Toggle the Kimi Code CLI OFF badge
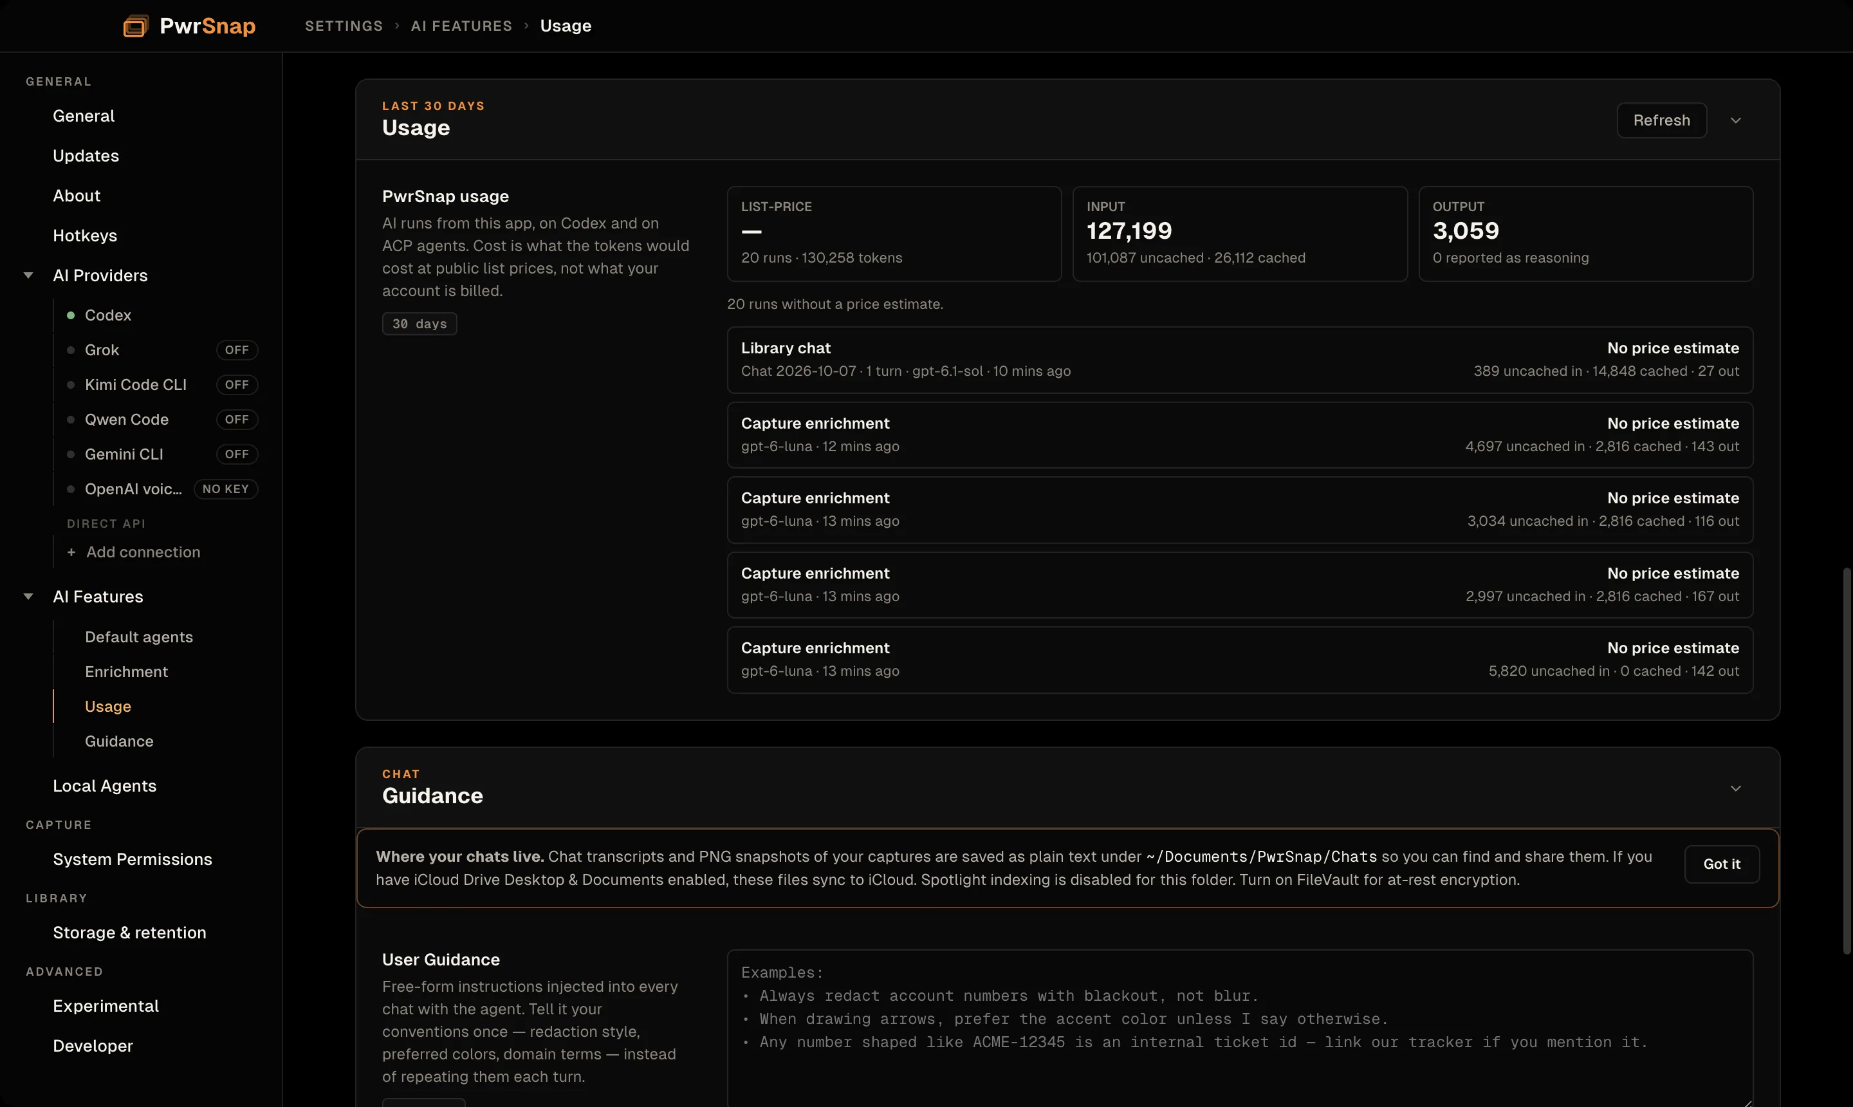The height and width of the screenshot is (1107, 1853). 237,385
